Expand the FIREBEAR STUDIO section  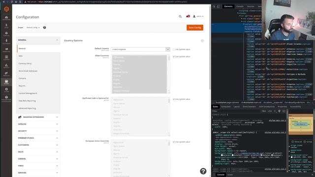coord(38,138)
